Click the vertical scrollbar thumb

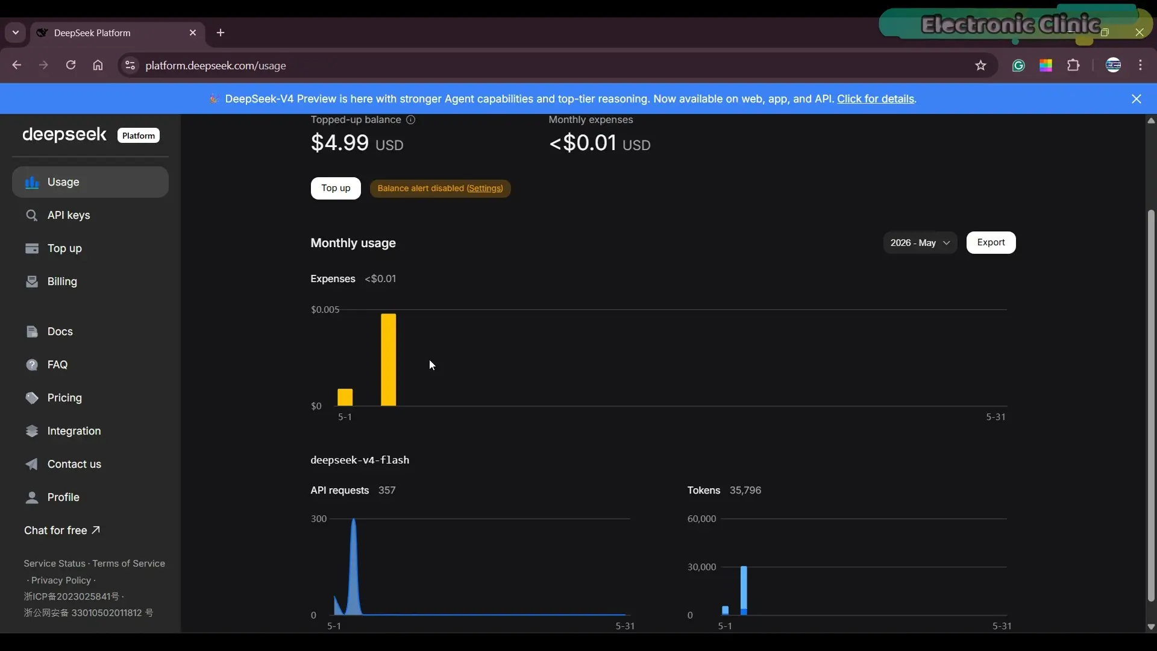coord(1151,405)
